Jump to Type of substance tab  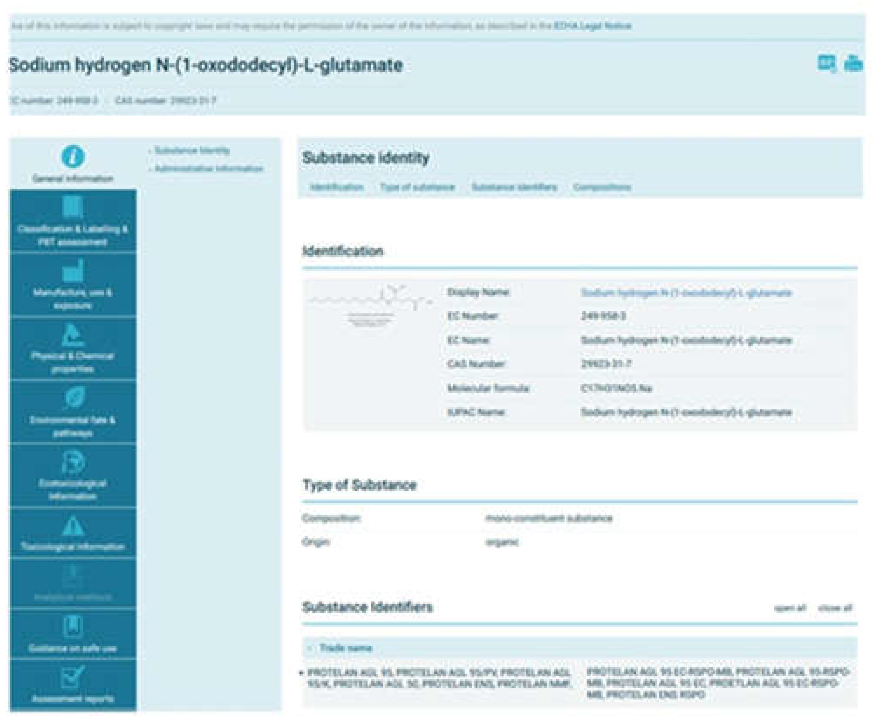click(x=417, y=188)
